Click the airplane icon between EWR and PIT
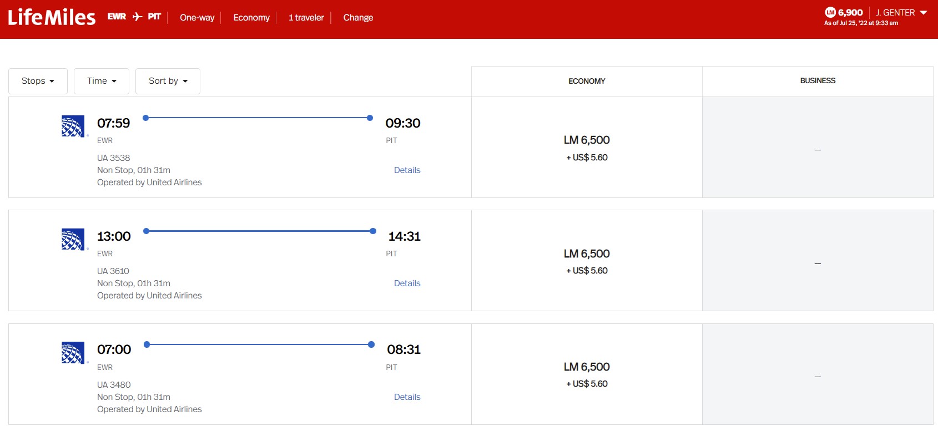938x431 pixels. point(137,17)
